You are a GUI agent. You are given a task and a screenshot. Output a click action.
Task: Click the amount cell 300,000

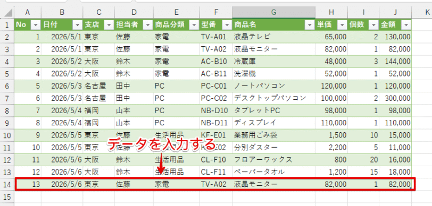pos(395,98)
